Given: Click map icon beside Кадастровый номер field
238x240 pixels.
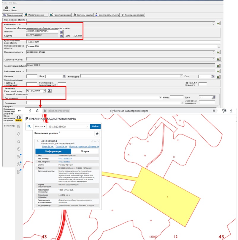Looking at the screenshot, I should coord(50,91).
